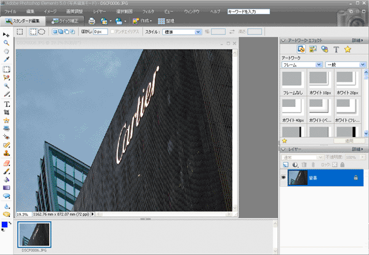The width and height of the screenshot is (369, 255).
Task: Pick the Eyedropper tool
Action: point(6,60)
